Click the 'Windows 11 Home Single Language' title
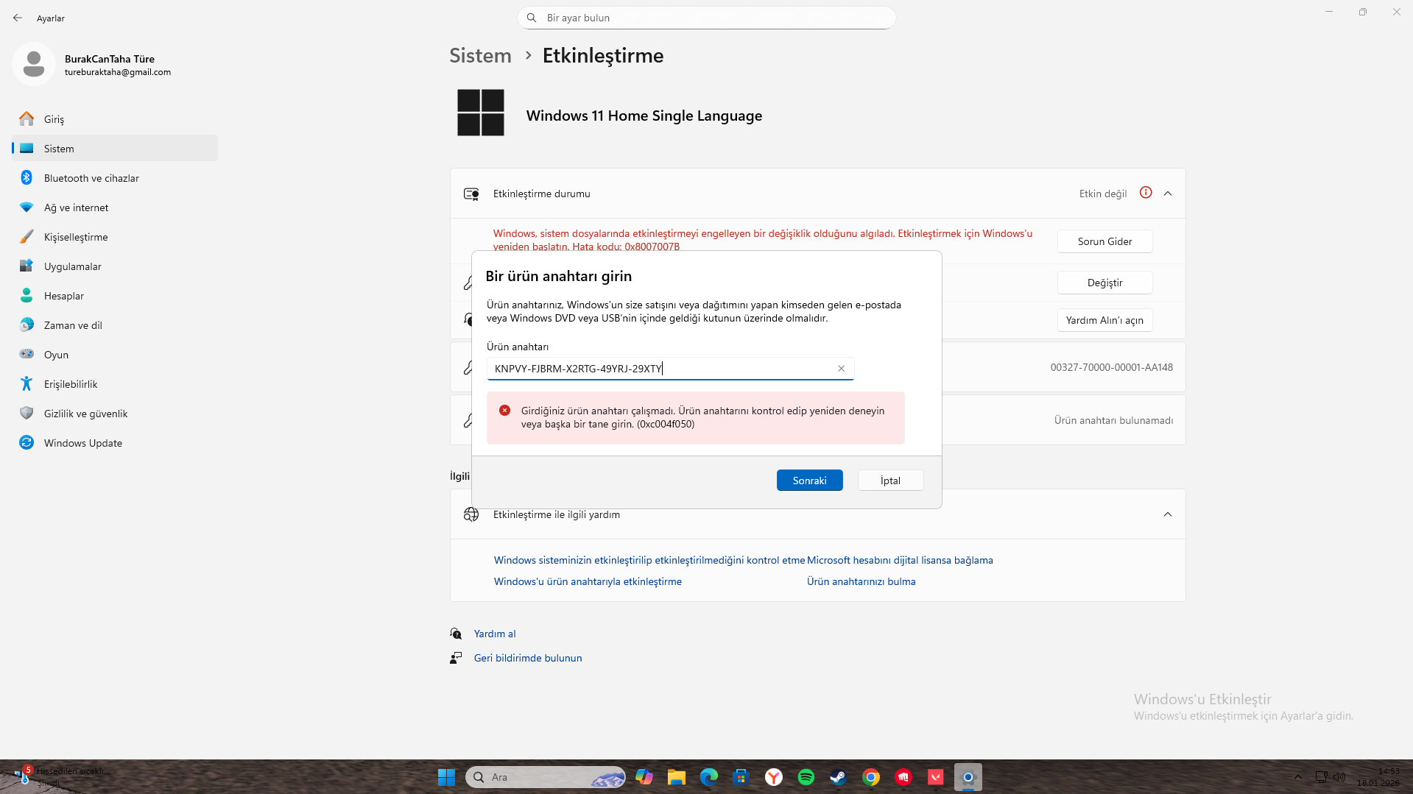Screen dimensions: 1413x794 tap(644, 116)
